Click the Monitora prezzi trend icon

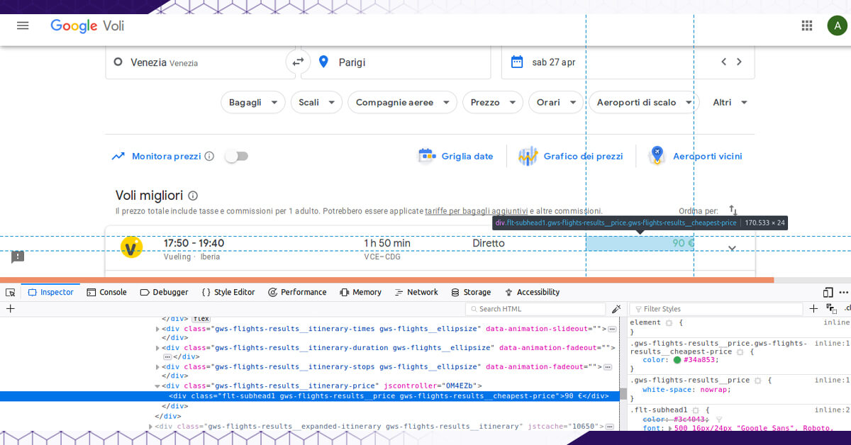click(118, 156)
